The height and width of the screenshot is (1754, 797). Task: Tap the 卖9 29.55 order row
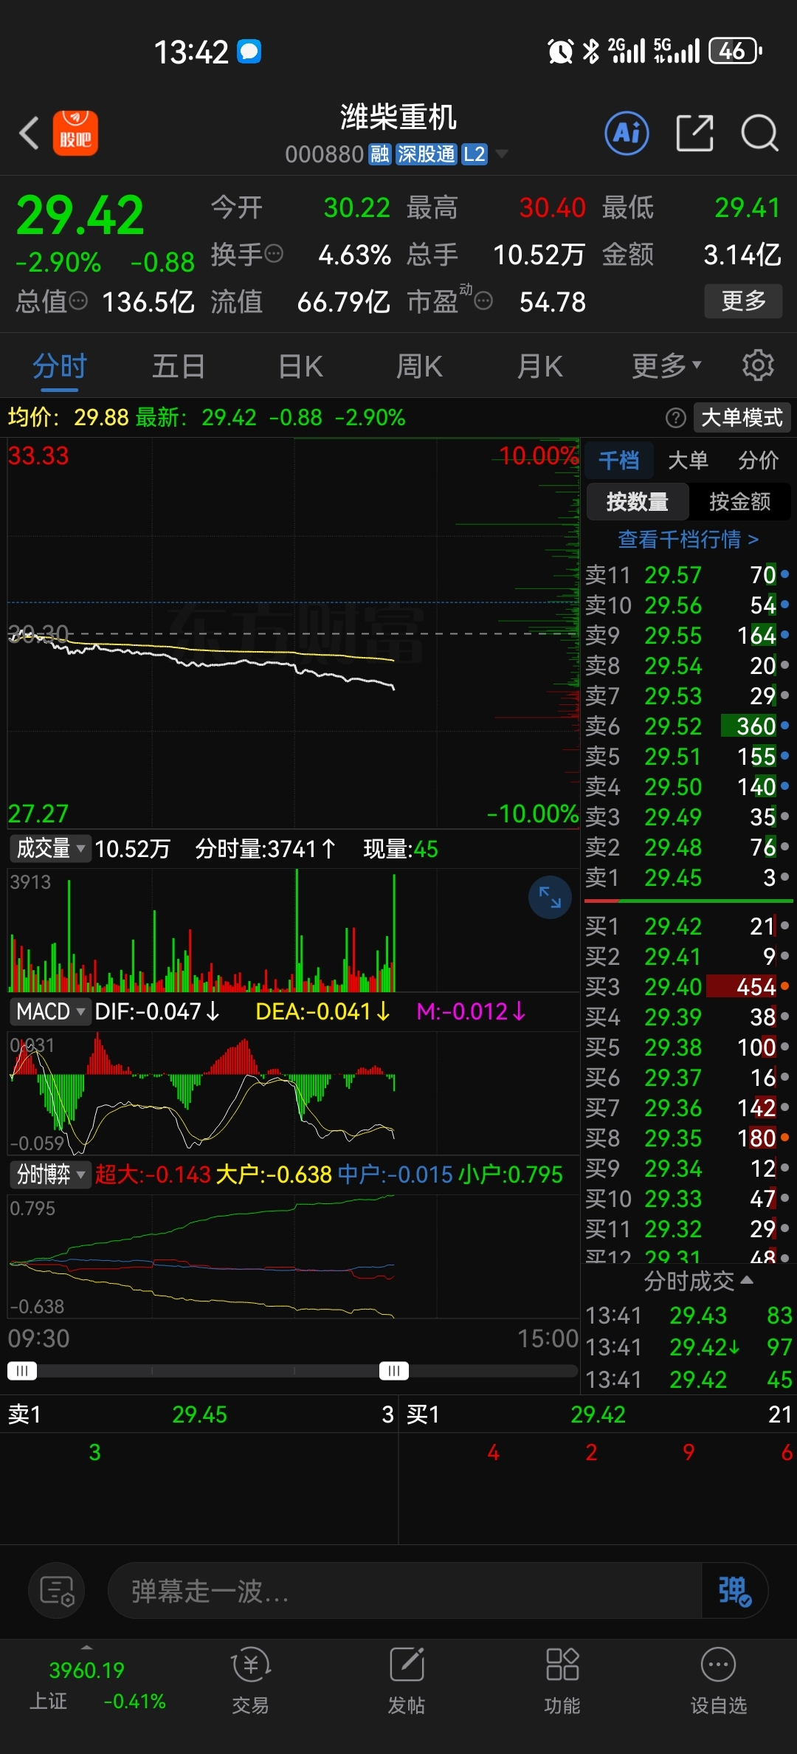pos(688,635)
